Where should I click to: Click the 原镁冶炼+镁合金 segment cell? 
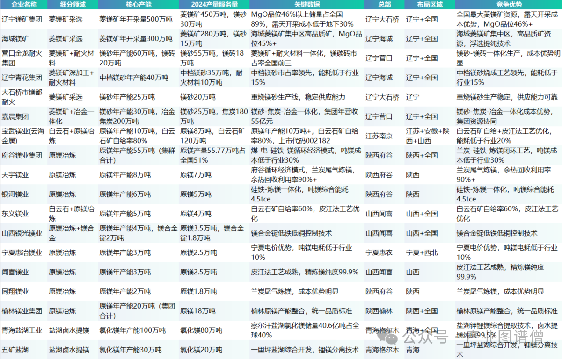point(73,233)
